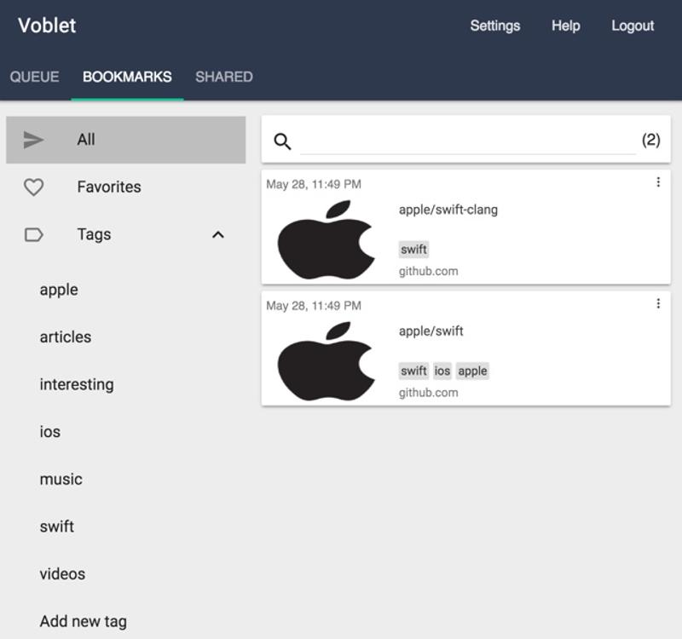Click the Apple logo thumbnail of apple/swift-clang
The height and width of the screenshot is (639, 682).
coord(325,240)
